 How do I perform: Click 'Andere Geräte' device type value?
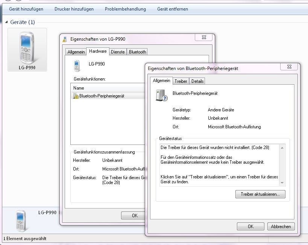[x=221, y=110]
